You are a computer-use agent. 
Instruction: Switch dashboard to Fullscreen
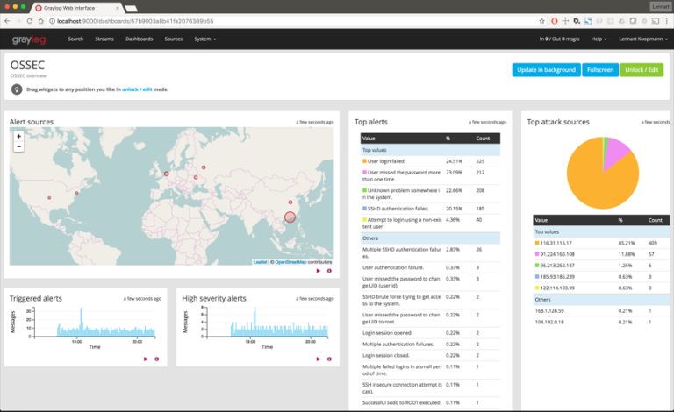(x=600, y=70)
